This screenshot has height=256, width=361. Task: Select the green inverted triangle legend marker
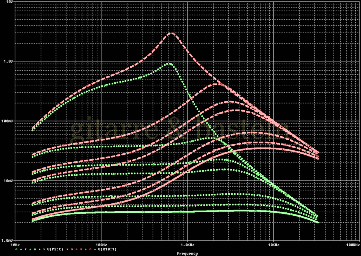[26, 250]
